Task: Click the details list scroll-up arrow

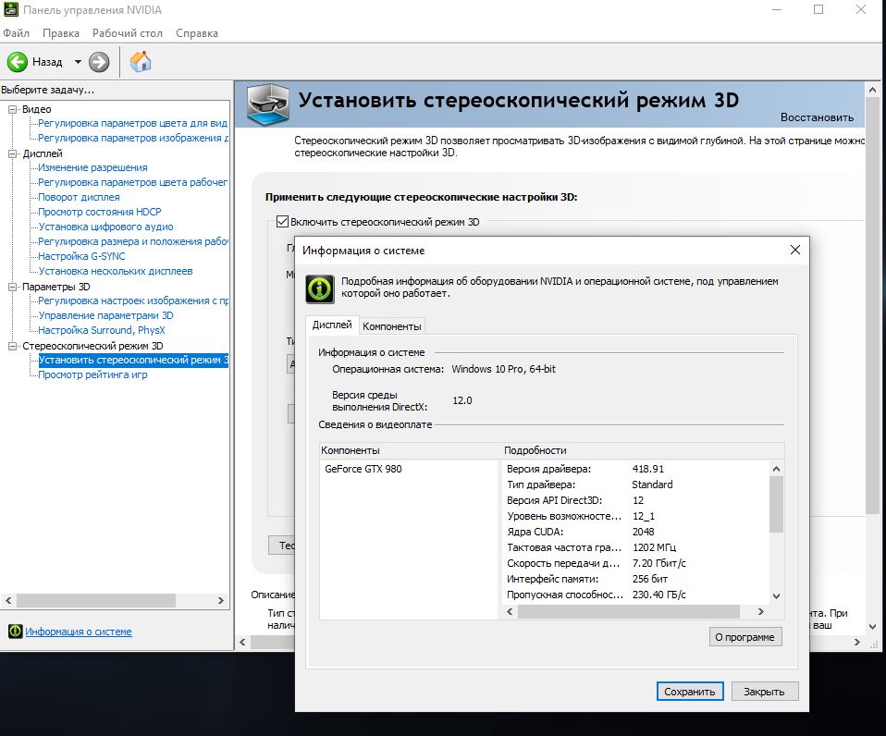Action: coord(776,469)
